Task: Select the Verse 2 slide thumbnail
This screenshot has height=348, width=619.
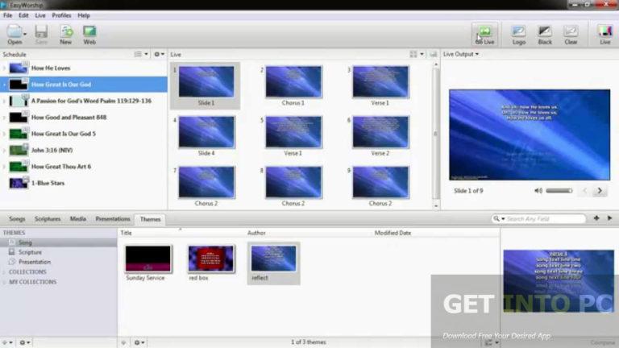Action: pyautogui.click(x=380, y=132)
